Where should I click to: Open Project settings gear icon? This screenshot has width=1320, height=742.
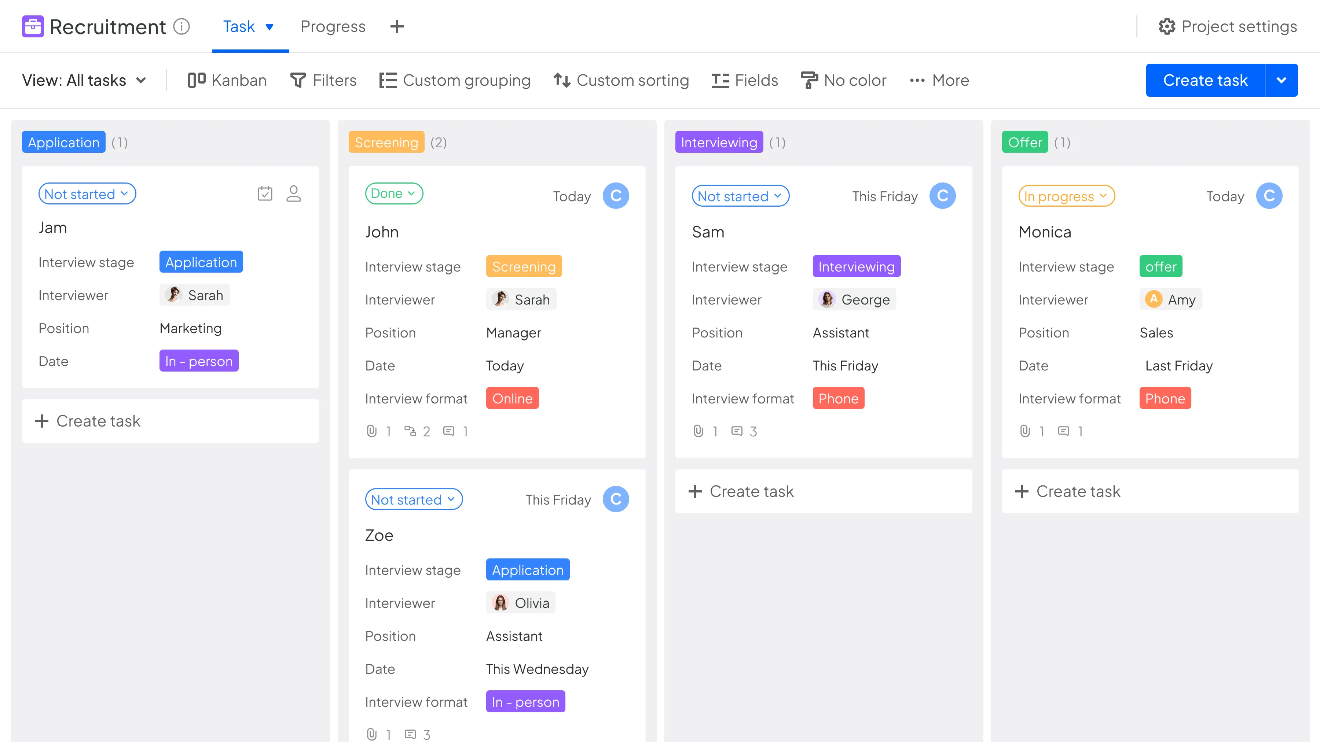(1167, 26)
